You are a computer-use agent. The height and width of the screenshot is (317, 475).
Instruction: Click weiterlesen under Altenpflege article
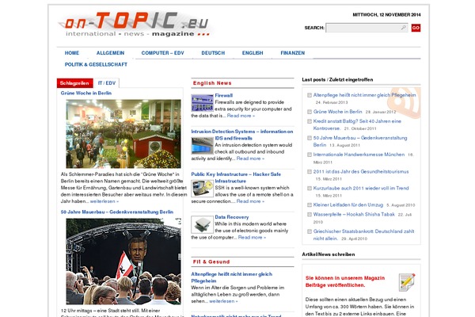(223, 301)
